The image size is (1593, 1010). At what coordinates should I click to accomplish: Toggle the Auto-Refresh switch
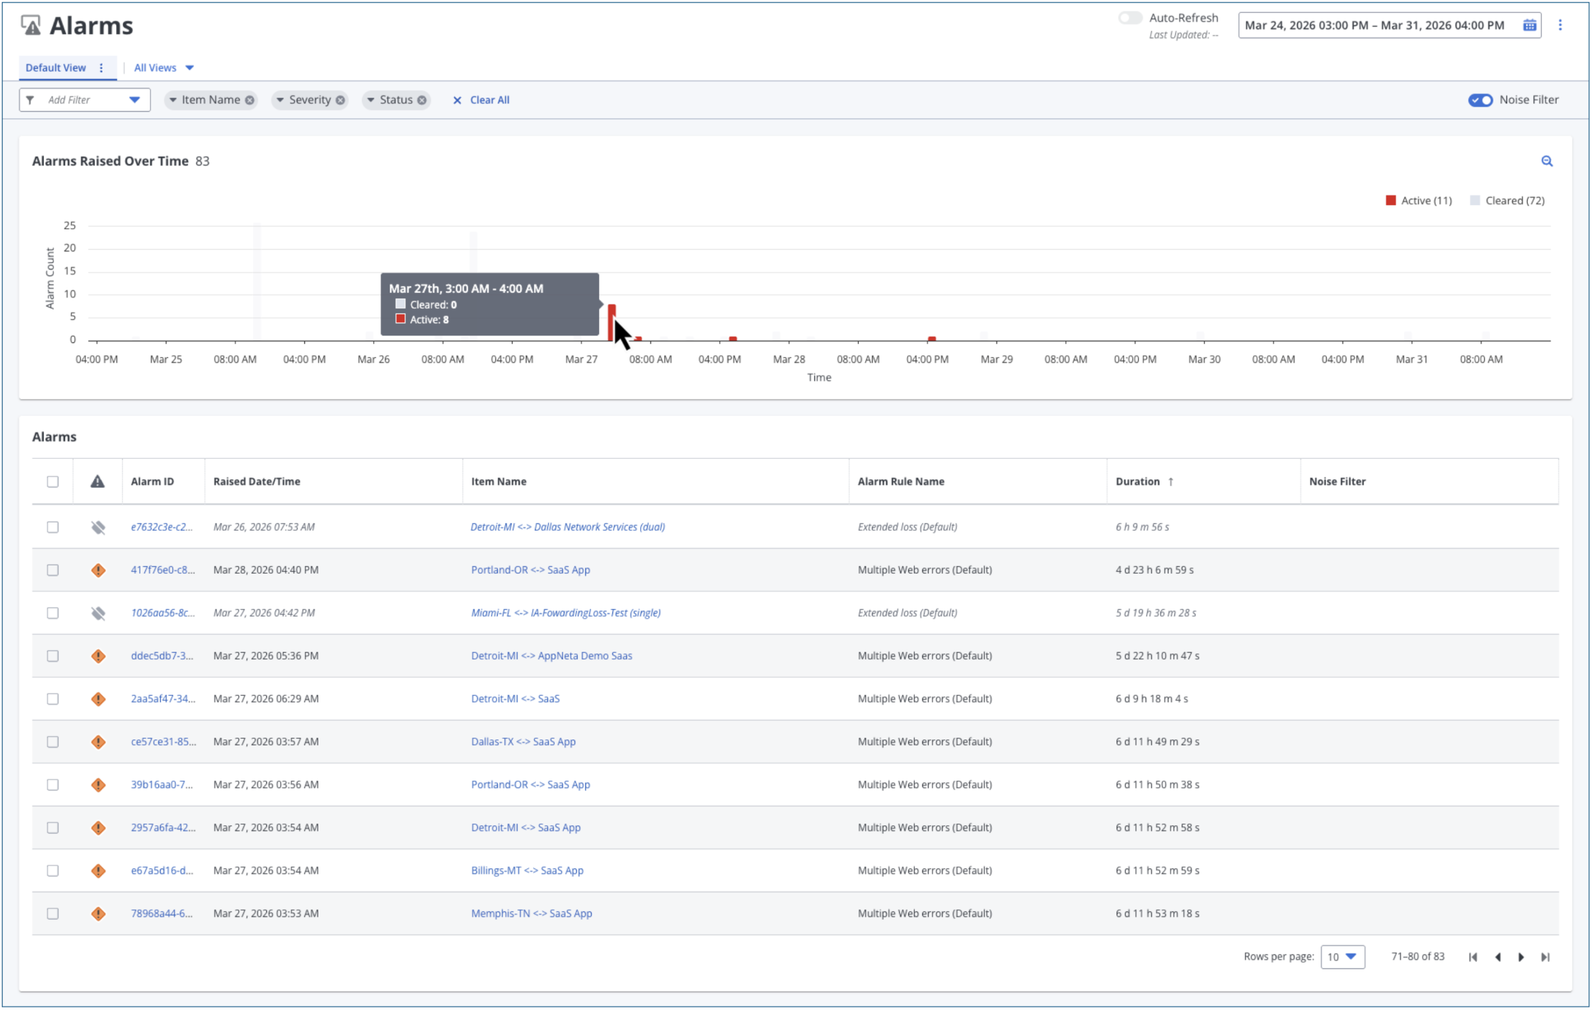[1130, 18]
